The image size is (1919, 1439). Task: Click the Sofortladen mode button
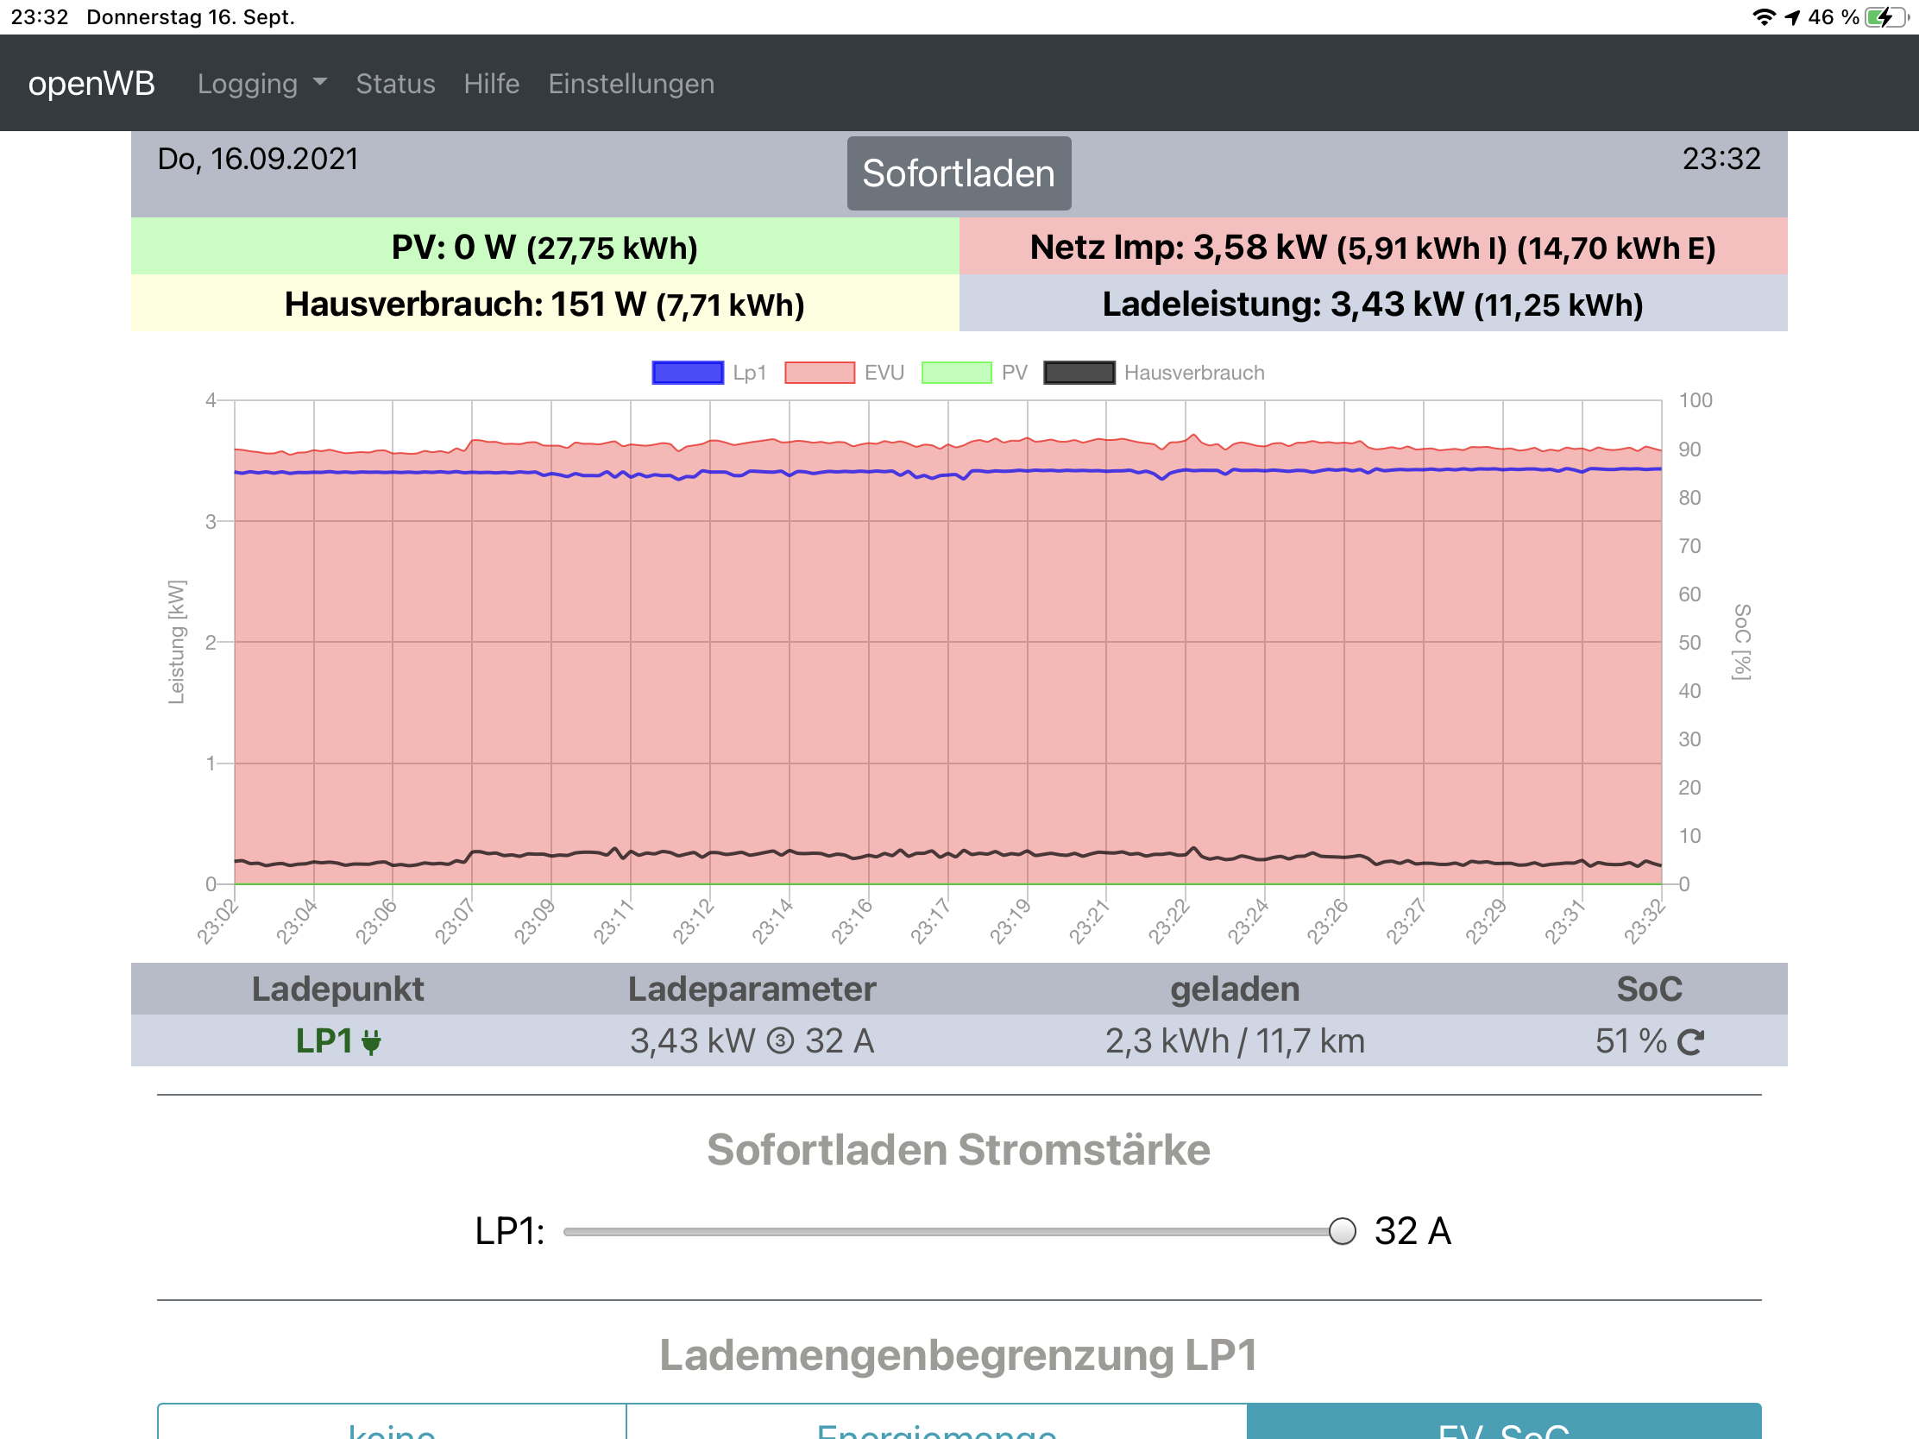[959, 173]
